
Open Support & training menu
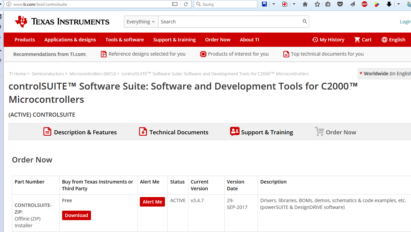click(x=174, y=40)
